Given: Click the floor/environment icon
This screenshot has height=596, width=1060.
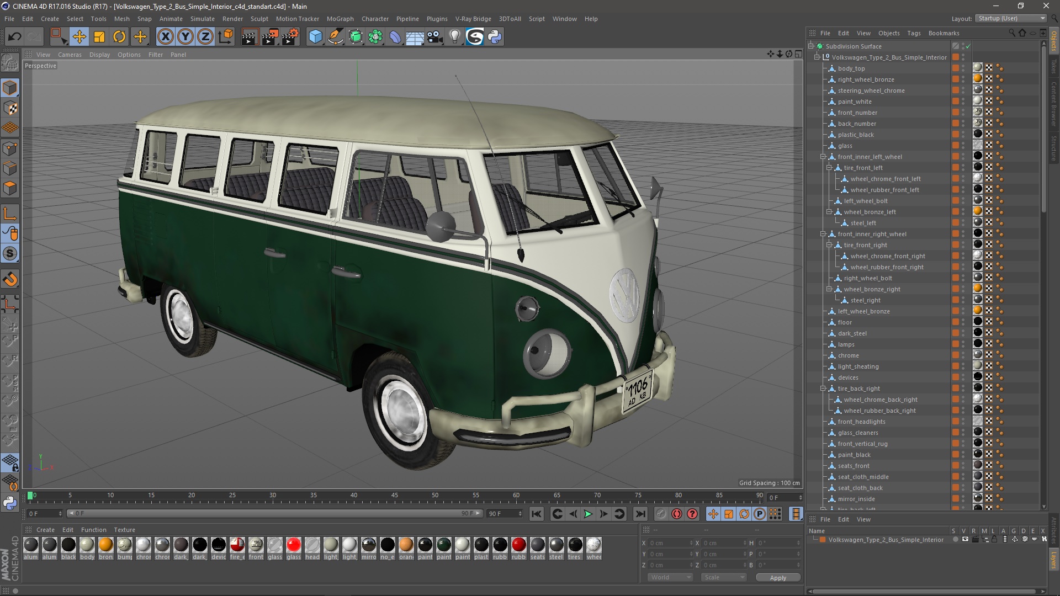Looking at the screenshot, I should [x=415, y=37].
